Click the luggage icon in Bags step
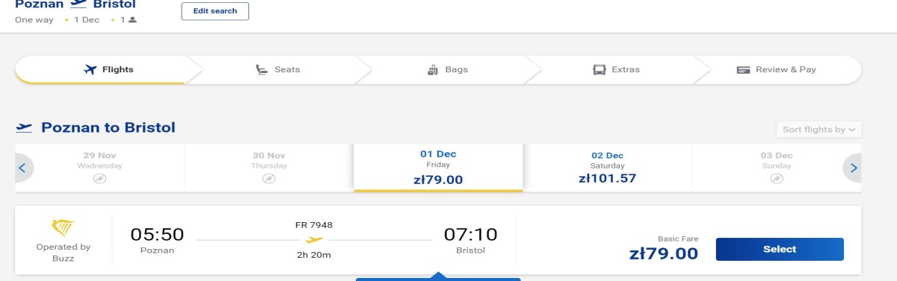Viewport: 897px width, 281px height. (x=433, y=70)
